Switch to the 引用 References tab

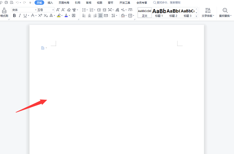click(77, 3)
